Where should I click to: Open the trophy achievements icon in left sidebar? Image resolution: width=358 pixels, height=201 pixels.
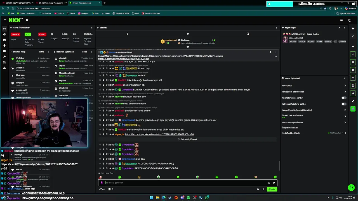[x=4, y=46]
